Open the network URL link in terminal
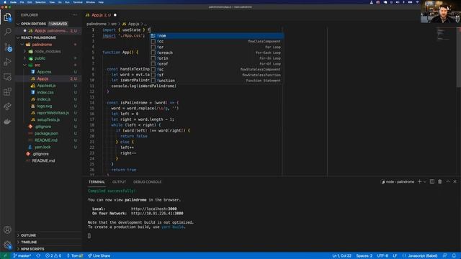 pos(157,214)
